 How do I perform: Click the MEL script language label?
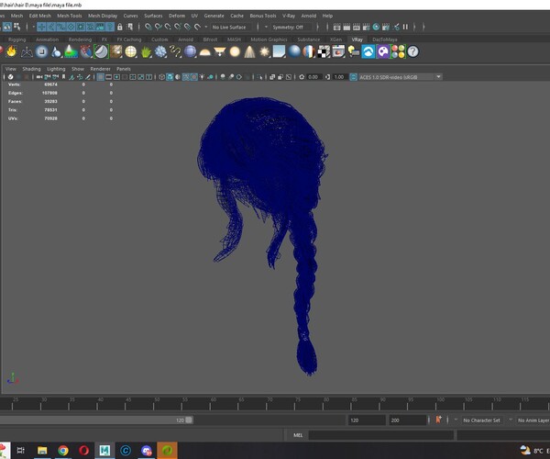(298, 435)
